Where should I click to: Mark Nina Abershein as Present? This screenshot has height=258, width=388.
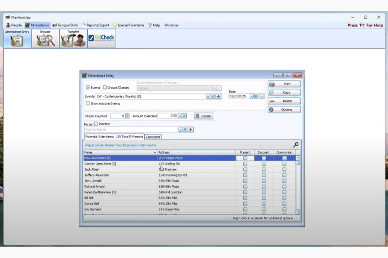(245, 158)
